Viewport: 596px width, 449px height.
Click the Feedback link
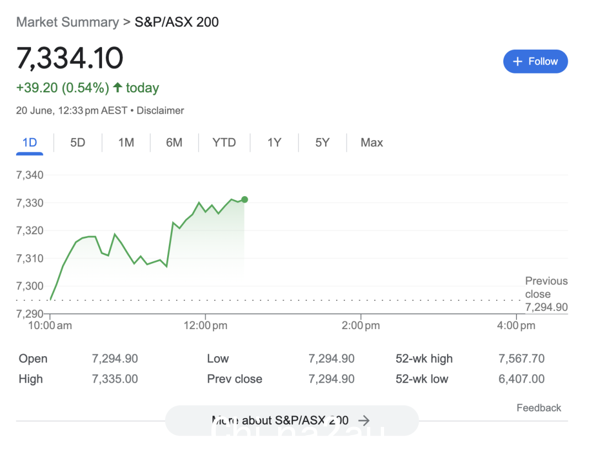tap(539, 408)
